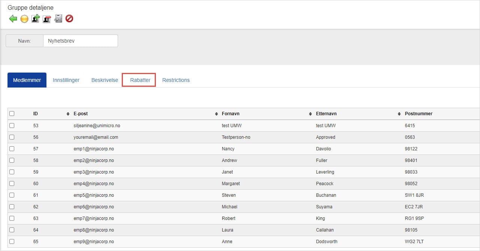This screenshot has height=251, width=480.
Task: Click sort arrows next to E-post header
Action: tap(216, 114)
